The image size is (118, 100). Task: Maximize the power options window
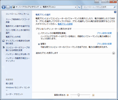(108, 2)
